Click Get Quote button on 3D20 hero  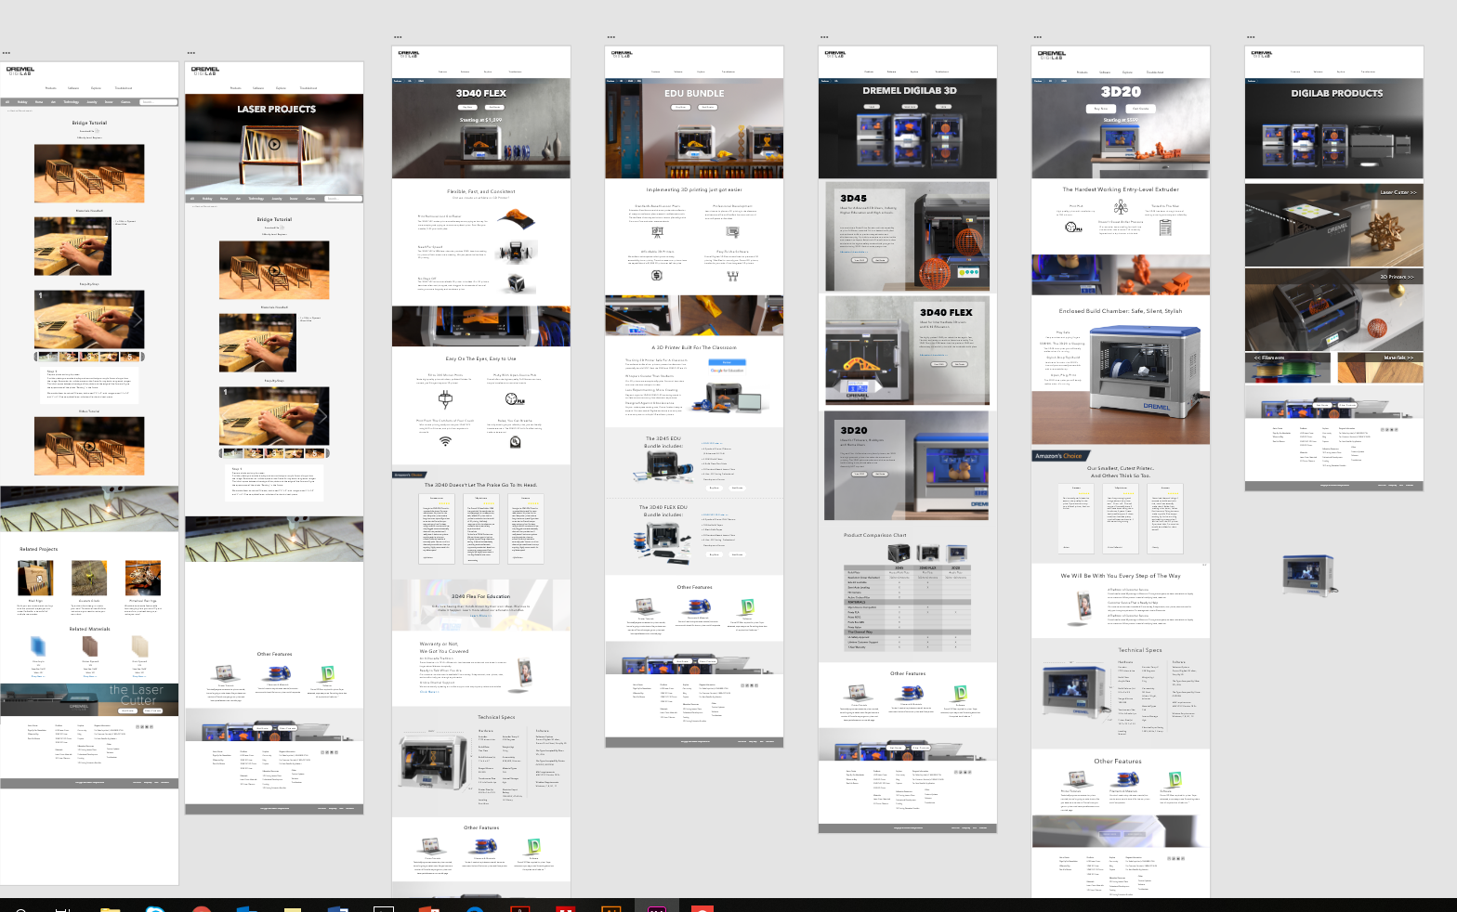[1141, 109]
